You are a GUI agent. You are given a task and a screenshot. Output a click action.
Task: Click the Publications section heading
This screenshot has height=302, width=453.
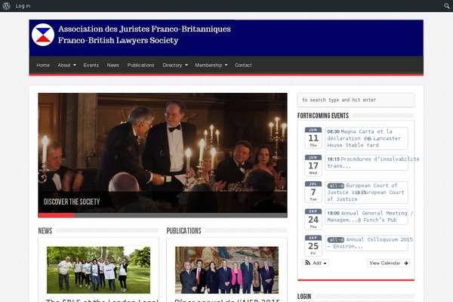183,230
